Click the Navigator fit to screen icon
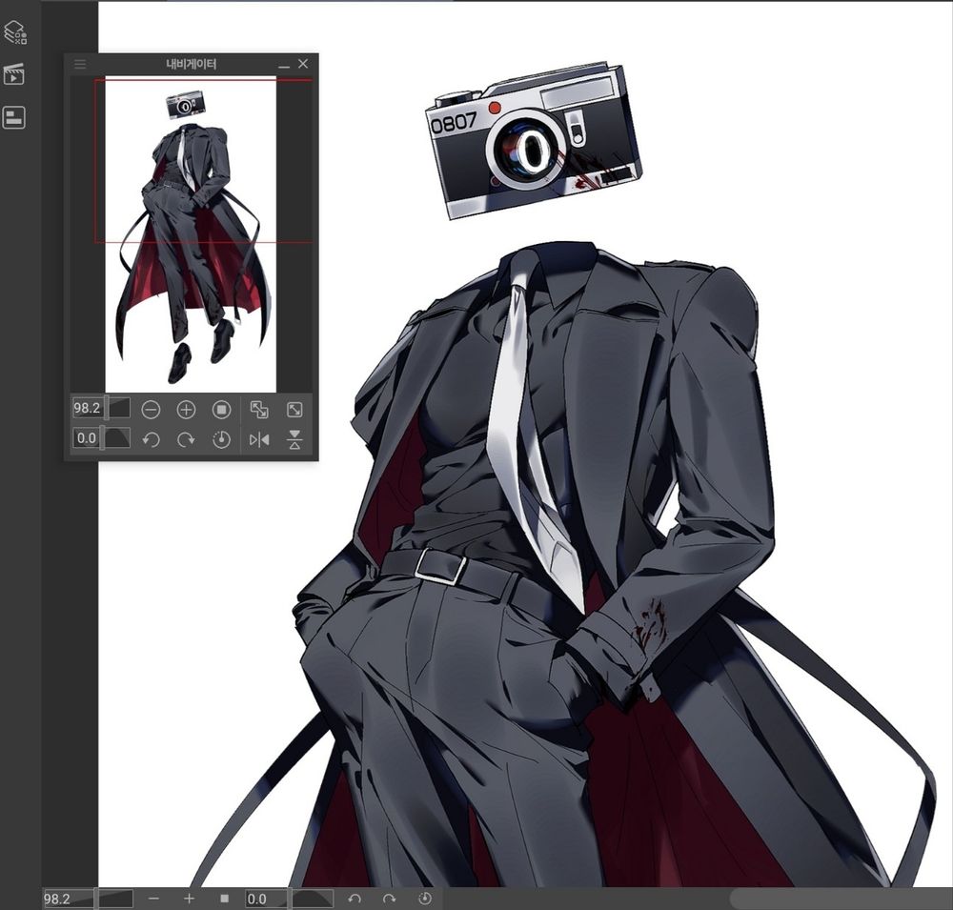The image size is (953, 910). coord(259,410)
